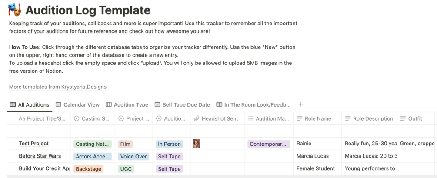437x178 pixels.
Task: Open the headshot thumbnail in Test Project row
Action: (197, 144)
